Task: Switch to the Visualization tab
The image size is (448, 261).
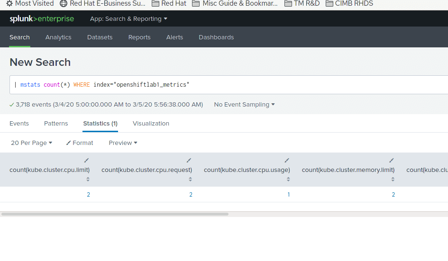Action: (x=151, y=123)
